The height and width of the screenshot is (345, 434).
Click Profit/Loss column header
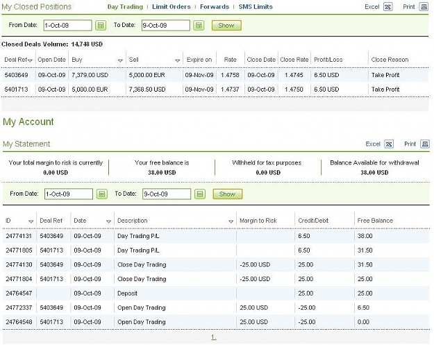[328, 60]
